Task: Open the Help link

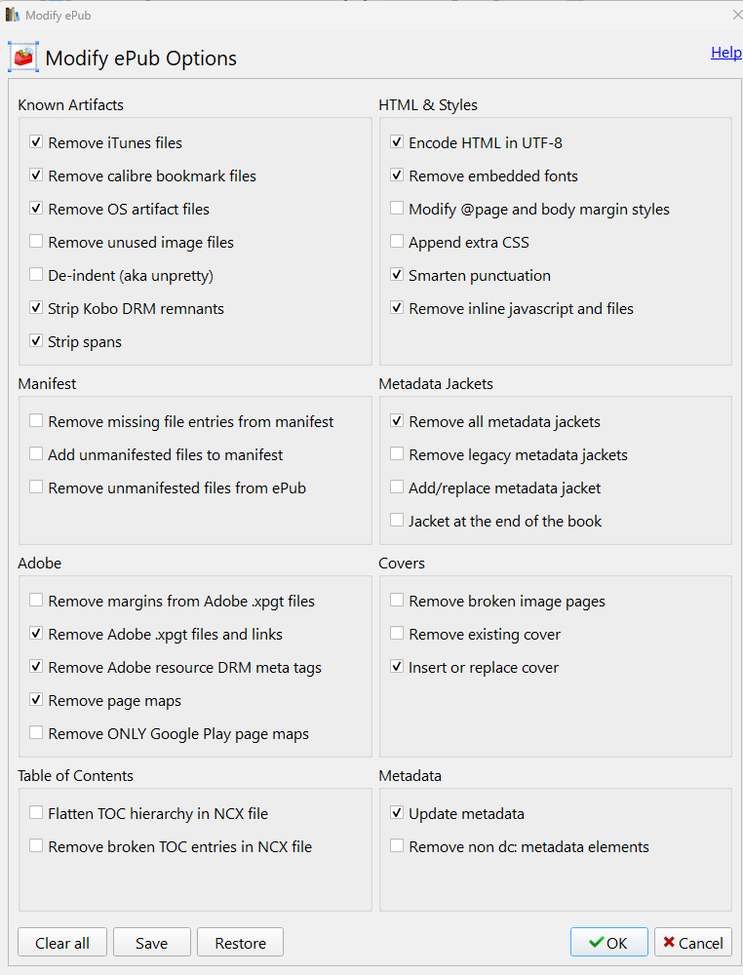Action: tap(725, 53)
